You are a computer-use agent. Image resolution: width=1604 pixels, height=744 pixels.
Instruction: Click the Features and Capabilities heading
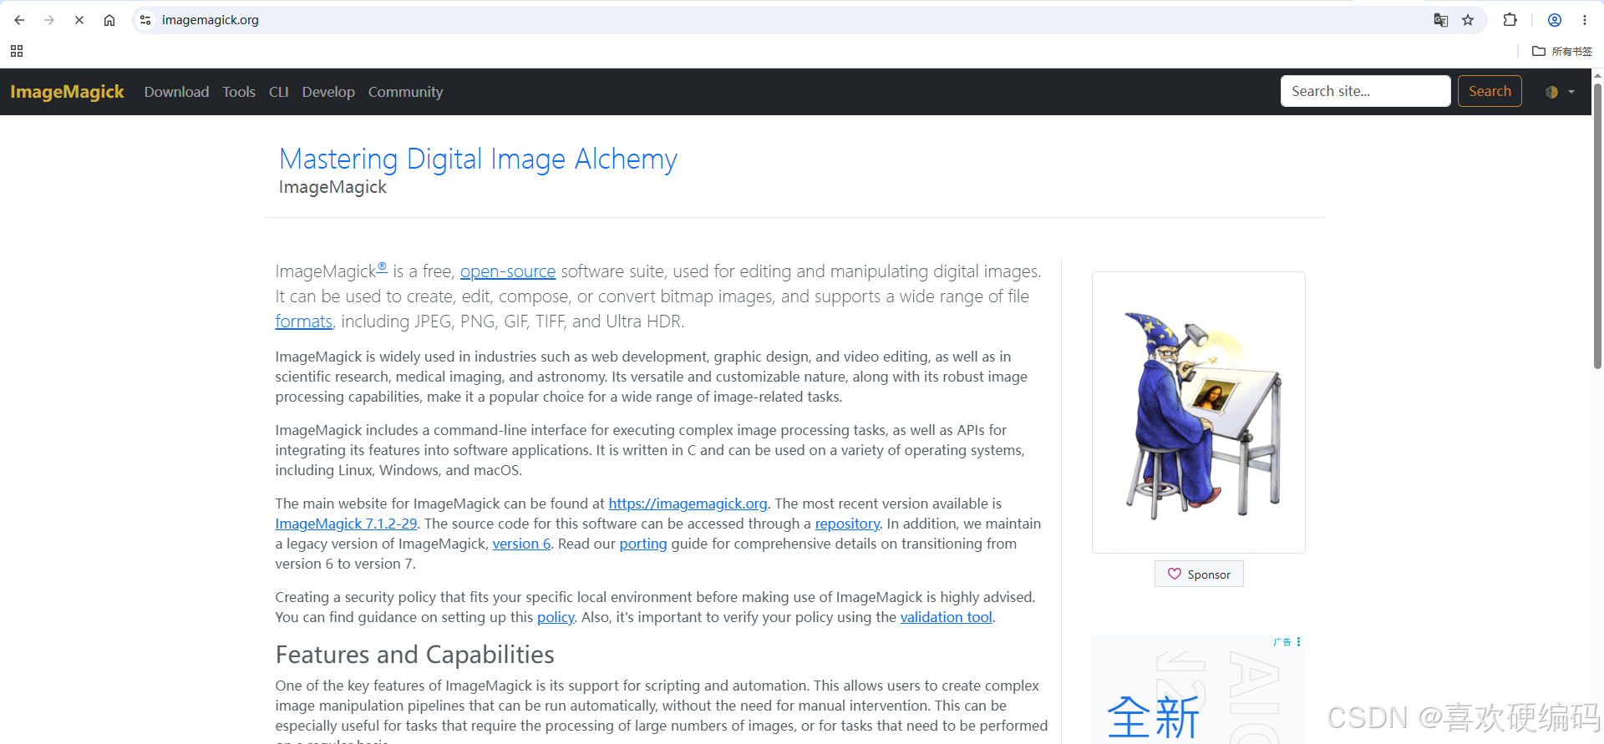(x=415, y=655)
